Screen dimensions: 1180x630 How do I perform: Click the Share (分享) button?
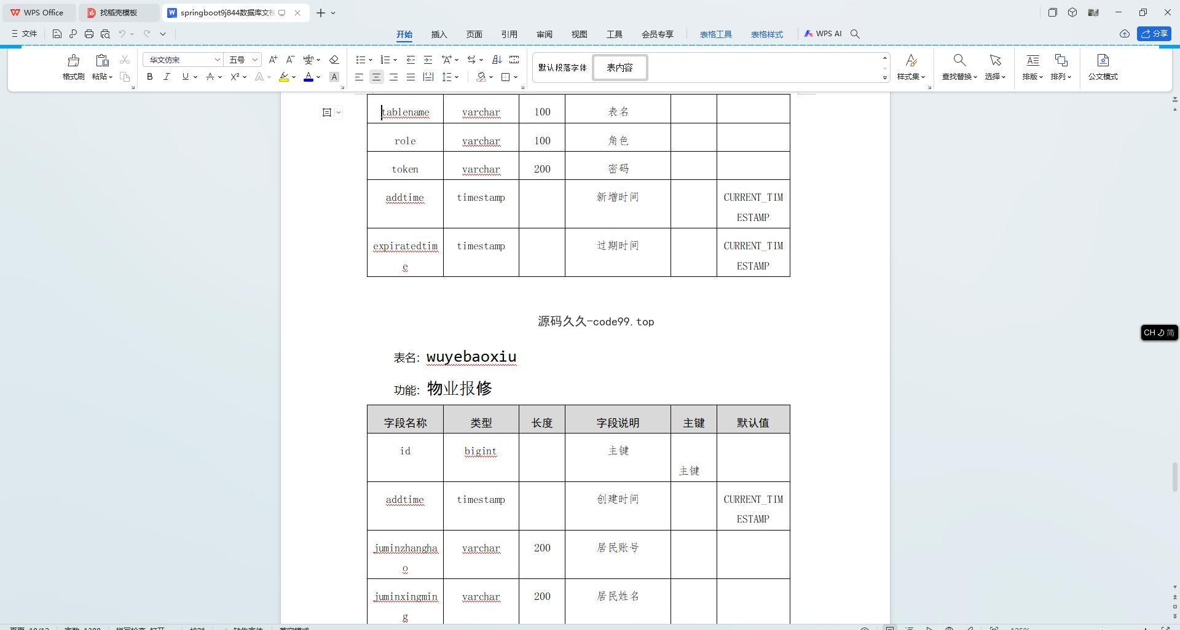pyautogui.click(x=1154, y=34)
